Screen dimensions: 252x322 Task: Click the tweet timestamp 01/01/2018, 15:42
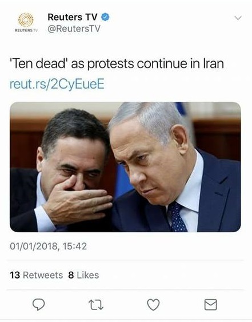point(49,247)
